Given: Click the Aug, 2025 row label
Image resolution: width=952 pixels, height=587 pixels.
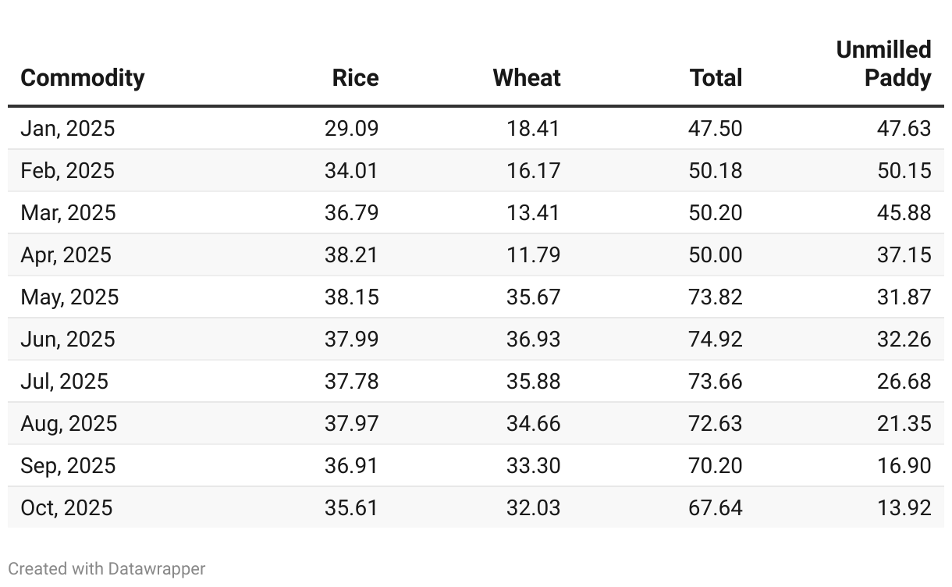Looking at the screenshot, I should [69, 423].
